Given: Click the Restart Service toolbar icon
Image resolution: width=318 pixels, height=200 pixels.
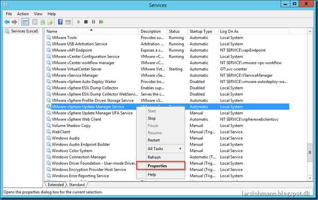Looking at the screenshot, I should 101,22.
